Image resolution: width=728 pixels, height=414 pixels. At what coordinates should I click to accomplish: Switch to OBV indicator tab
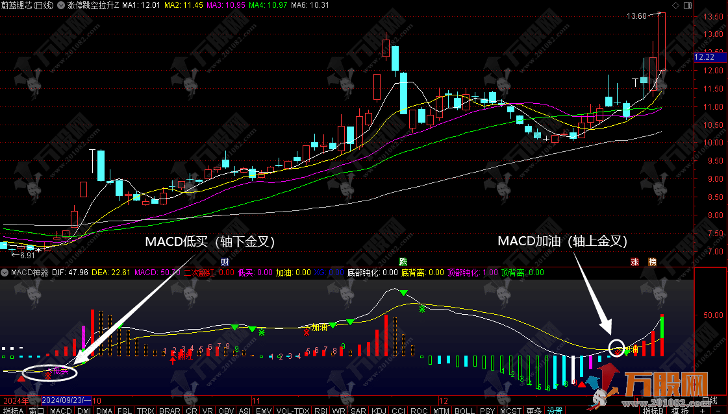coord(226,410)
